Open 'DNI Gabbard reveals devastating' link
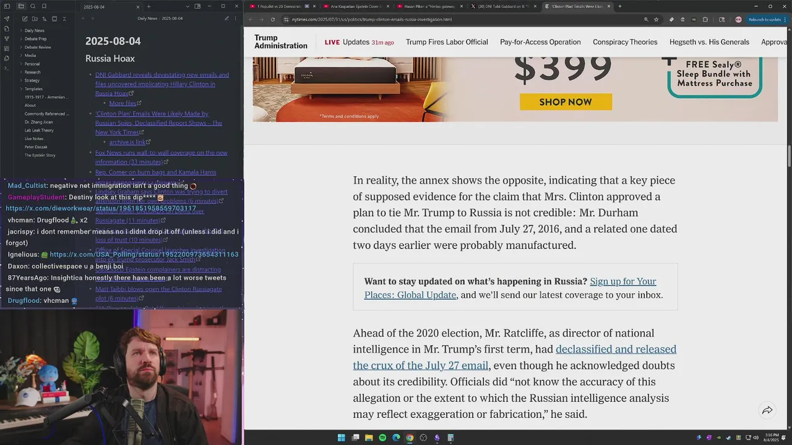 coord(162,84)
